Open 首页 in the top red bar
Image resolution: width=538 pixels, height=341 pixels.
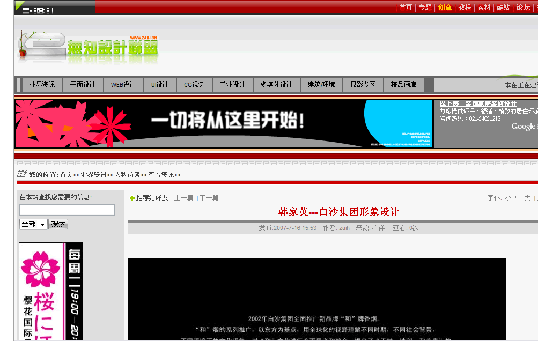tap(406, 7)
